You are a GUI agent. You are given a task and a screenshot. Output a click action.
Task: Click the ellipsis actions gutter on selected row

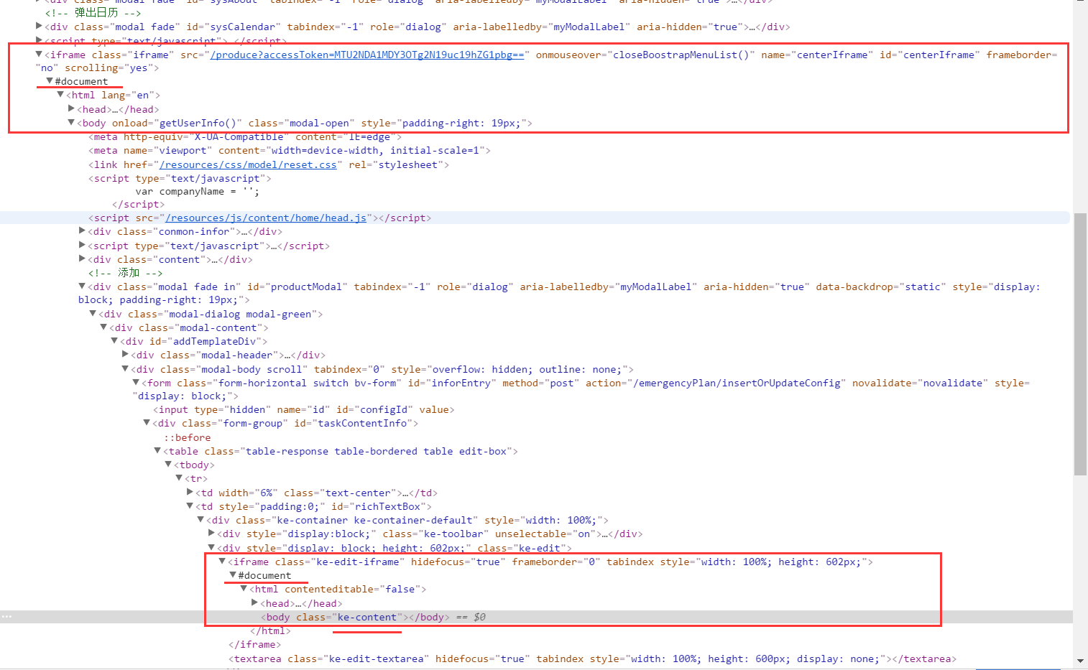click(6, 617)
